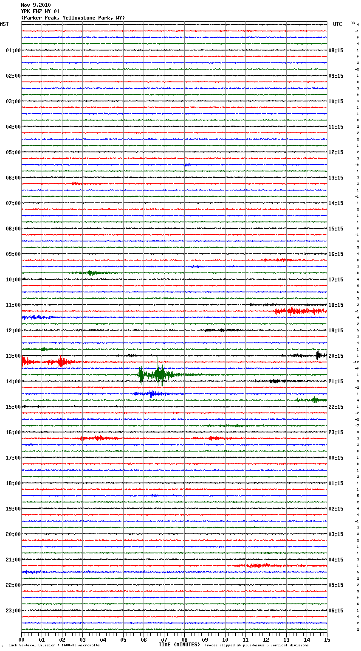Screen dimensions: 361x651
Task: Click the MST time label "03:00"
Action: point(13,101)
